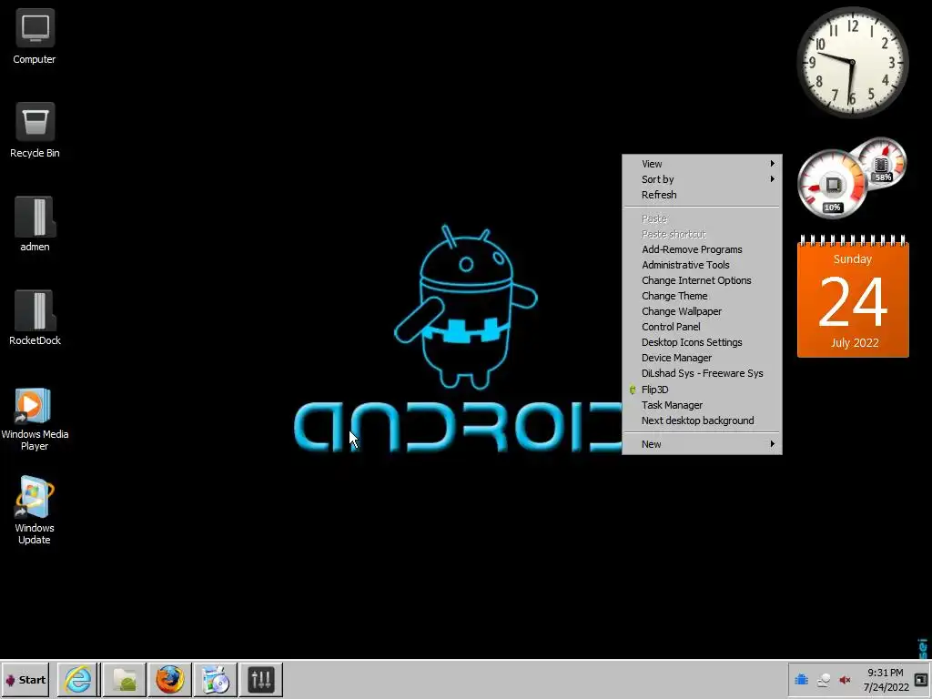Image resolution: width=932 pixels, height=699 pixels.
Task: Open Task Manager from context menu
Action: point(702,405)
